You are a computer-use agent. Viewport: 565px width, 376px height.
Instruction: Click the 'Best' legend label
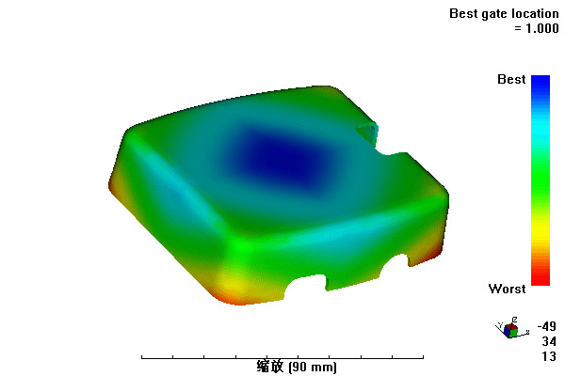pyautogui.click(x=511, y=79)
